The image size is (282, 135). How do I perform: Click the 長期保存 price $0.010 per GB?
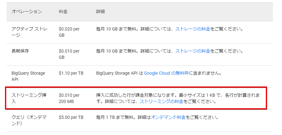pos(69,54)
